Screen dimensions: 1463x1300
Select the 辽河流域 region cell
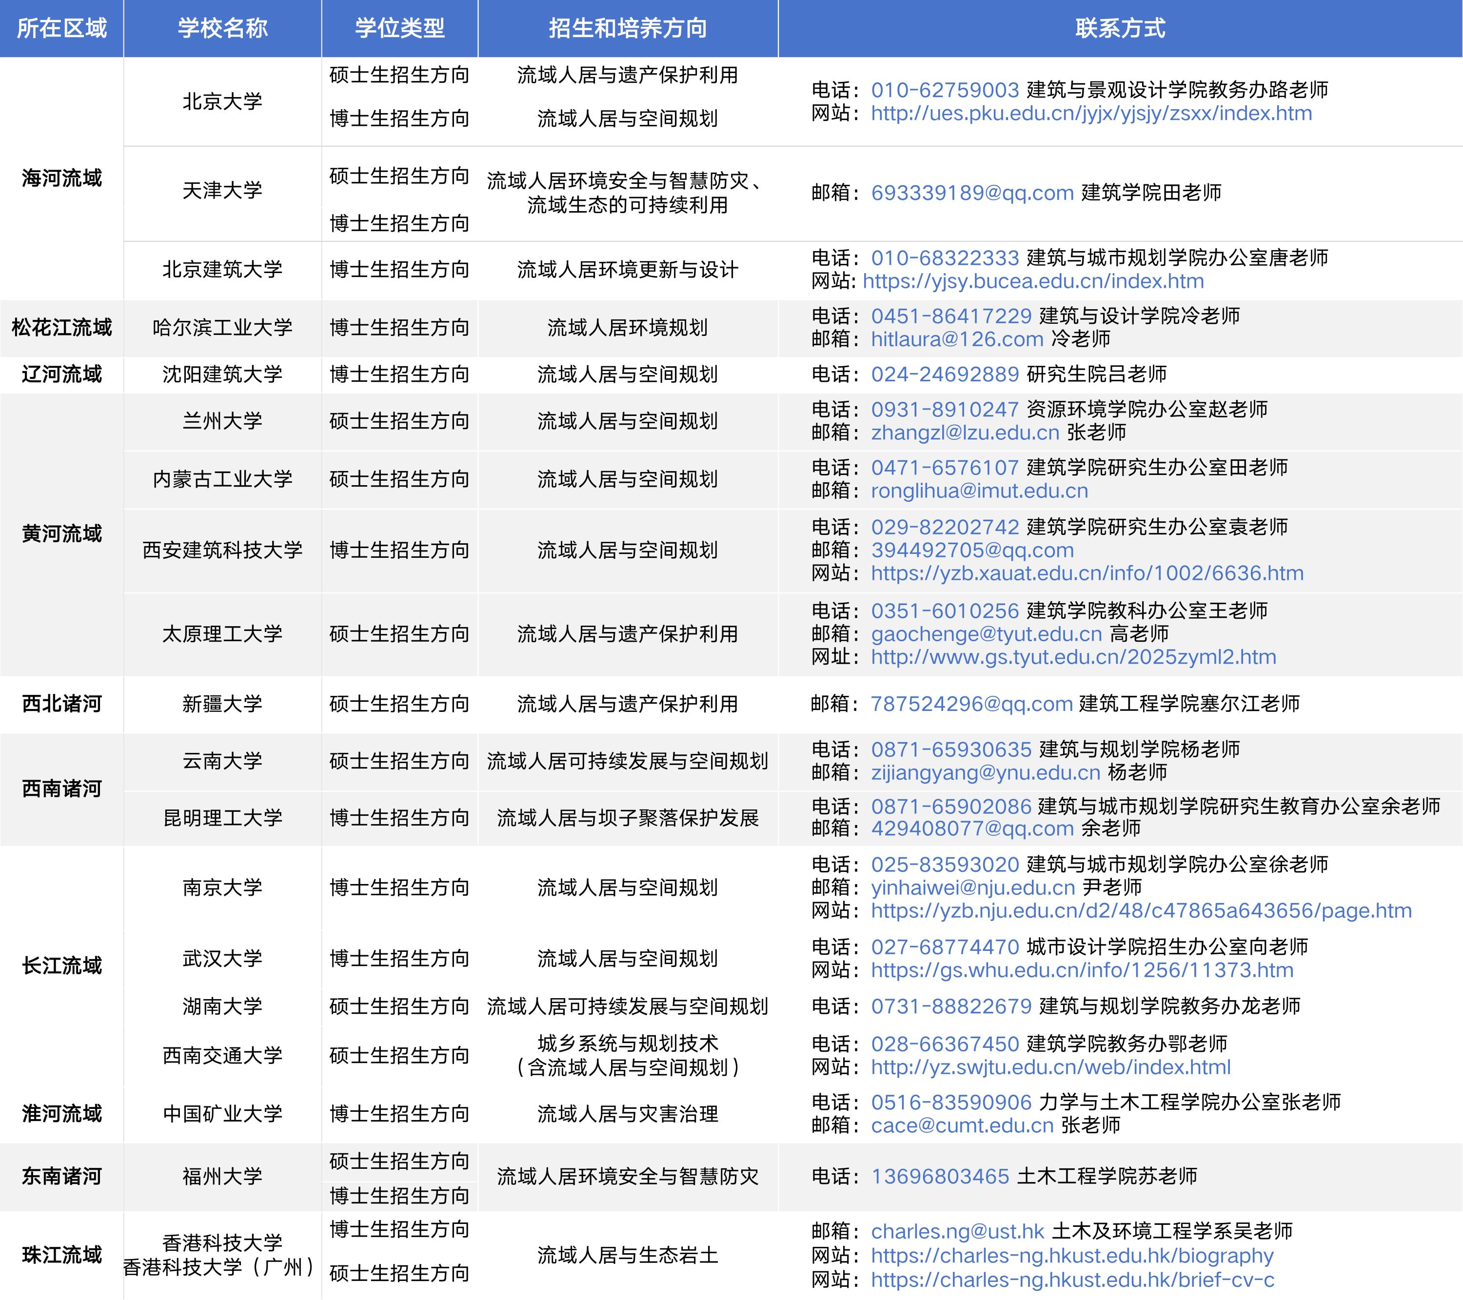click(61, 374)
